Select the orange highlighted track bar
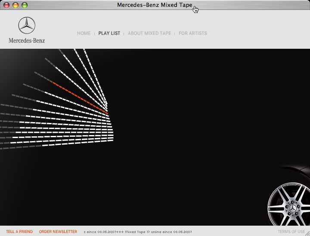This screenshot has width=310, height=236. [80, 98]
